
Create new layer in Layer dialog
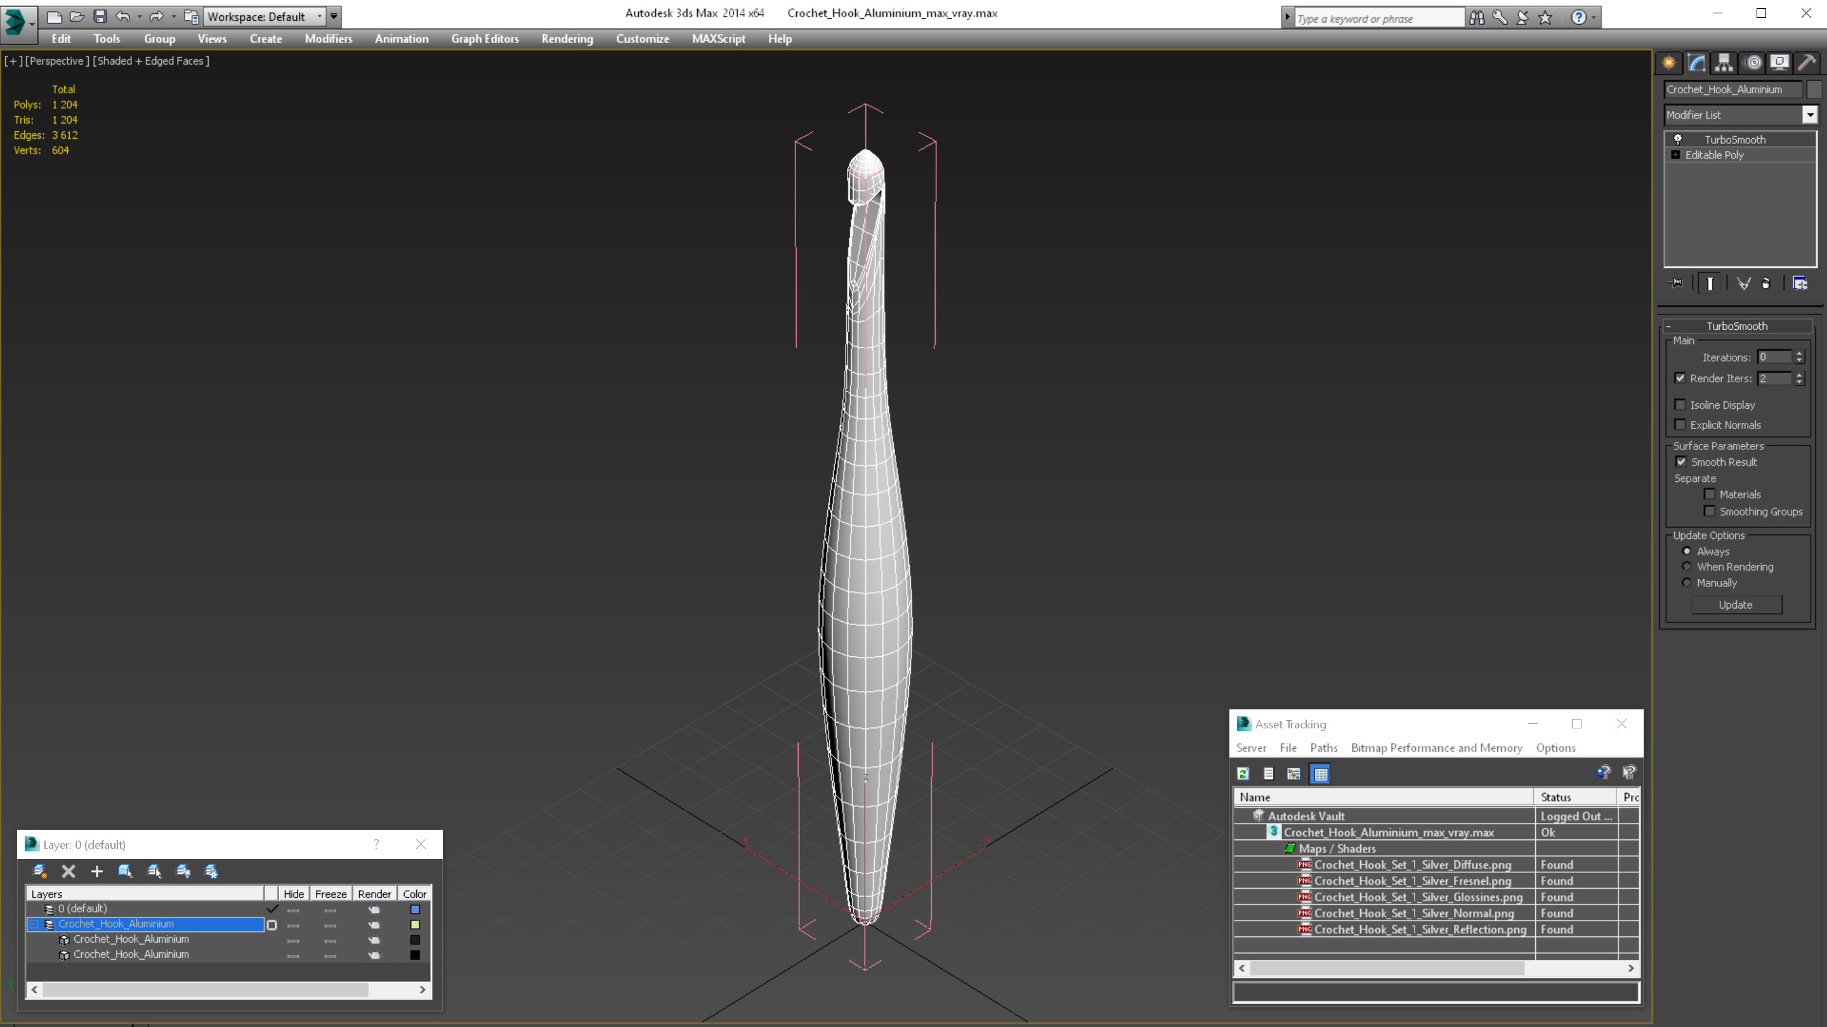click(40, 871)
